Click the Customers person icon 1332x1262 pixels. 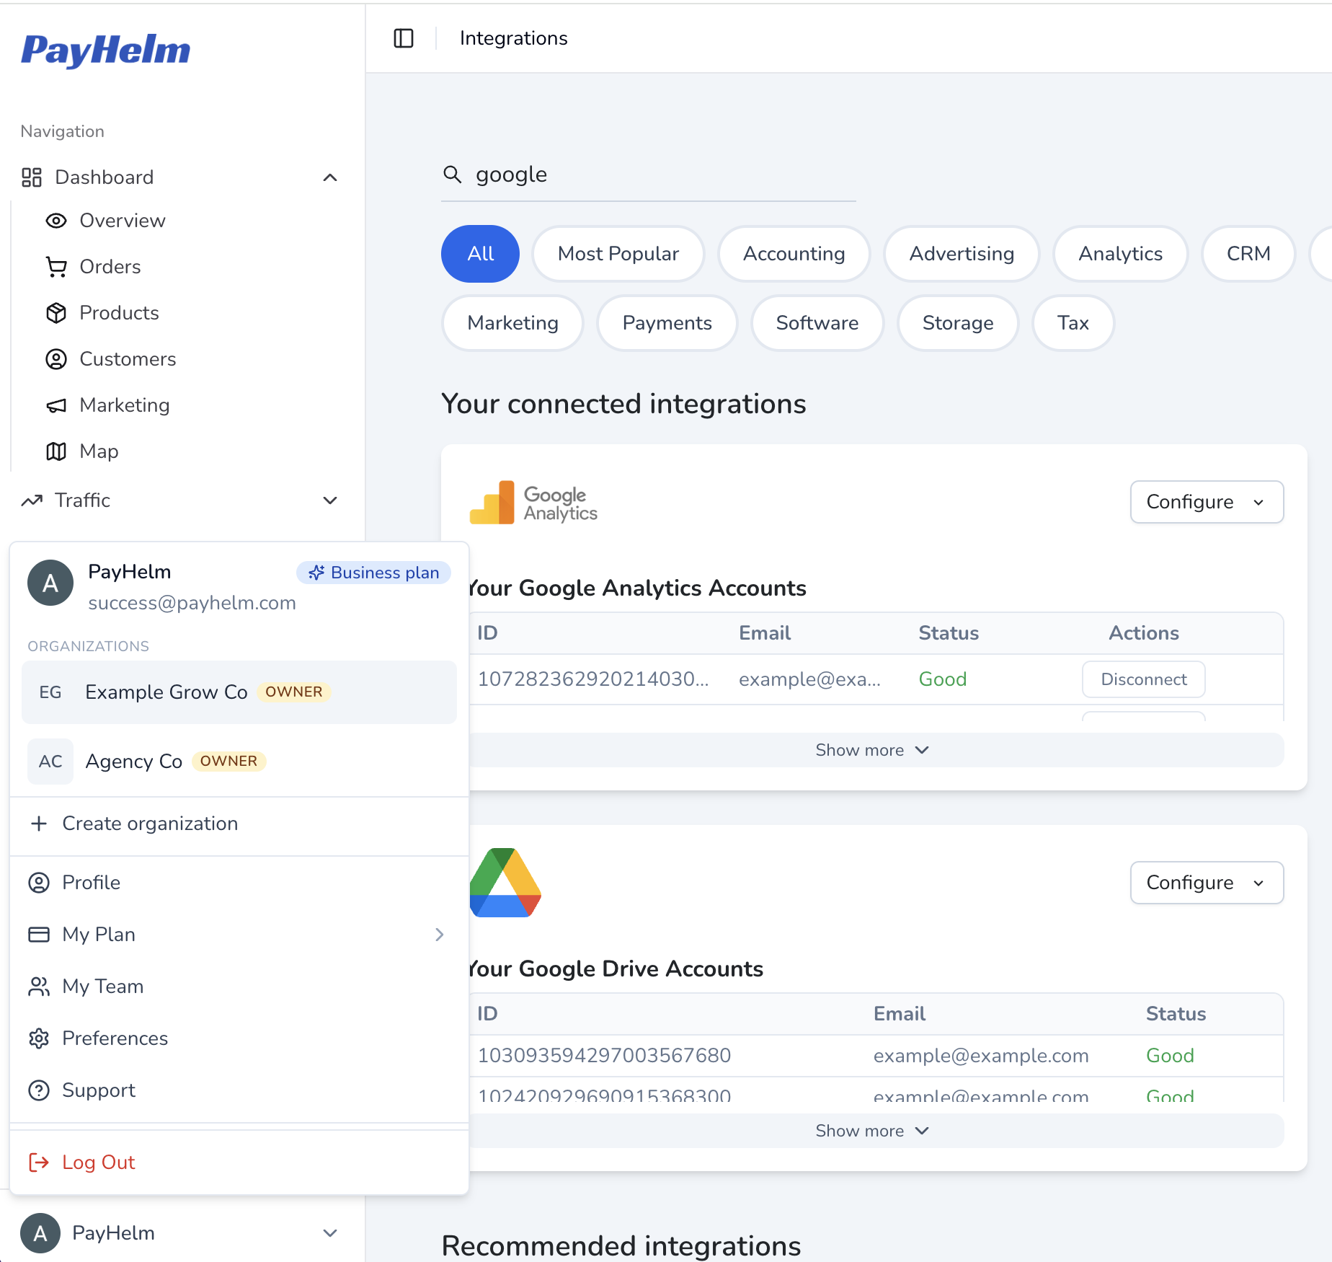click(x=56, y=359)
